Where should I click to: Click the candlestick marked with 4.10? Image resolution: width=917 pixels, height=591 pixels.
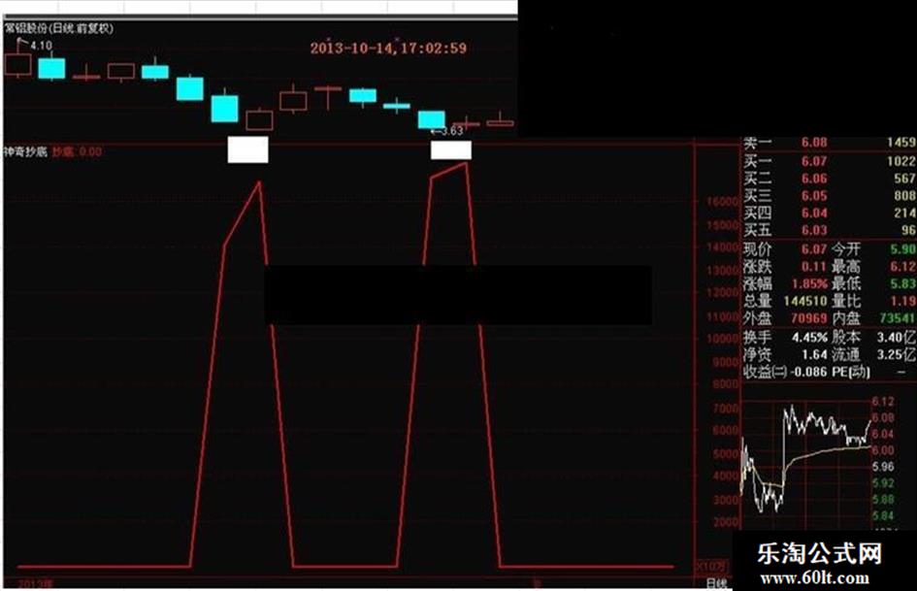(17, 64)
